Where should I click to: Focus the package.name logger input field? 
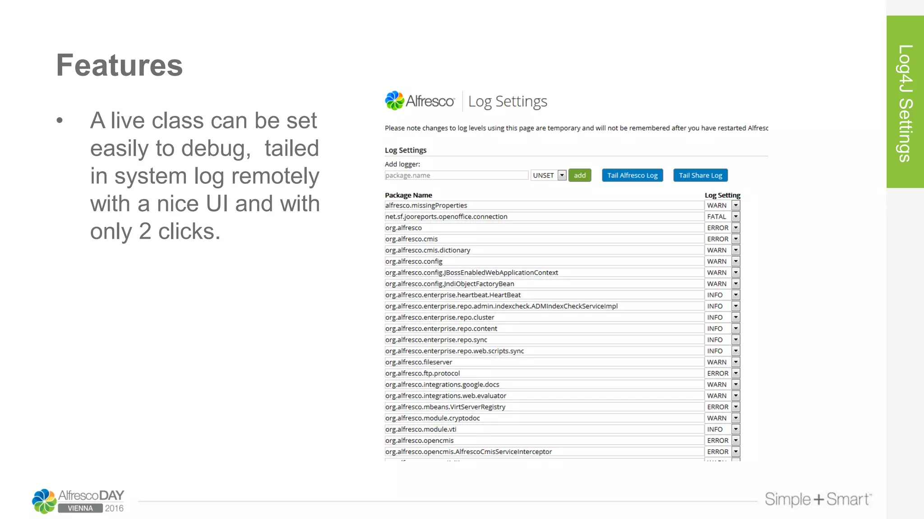(x=456, y=175)
